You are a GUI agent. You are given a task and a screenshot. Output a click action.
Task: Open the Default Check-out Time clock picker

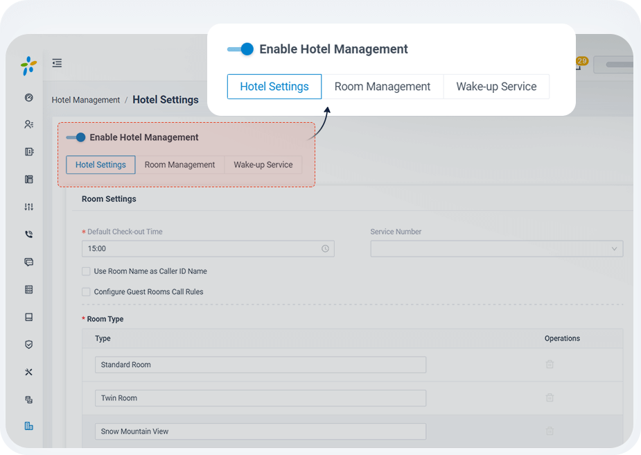coord(325,248)
